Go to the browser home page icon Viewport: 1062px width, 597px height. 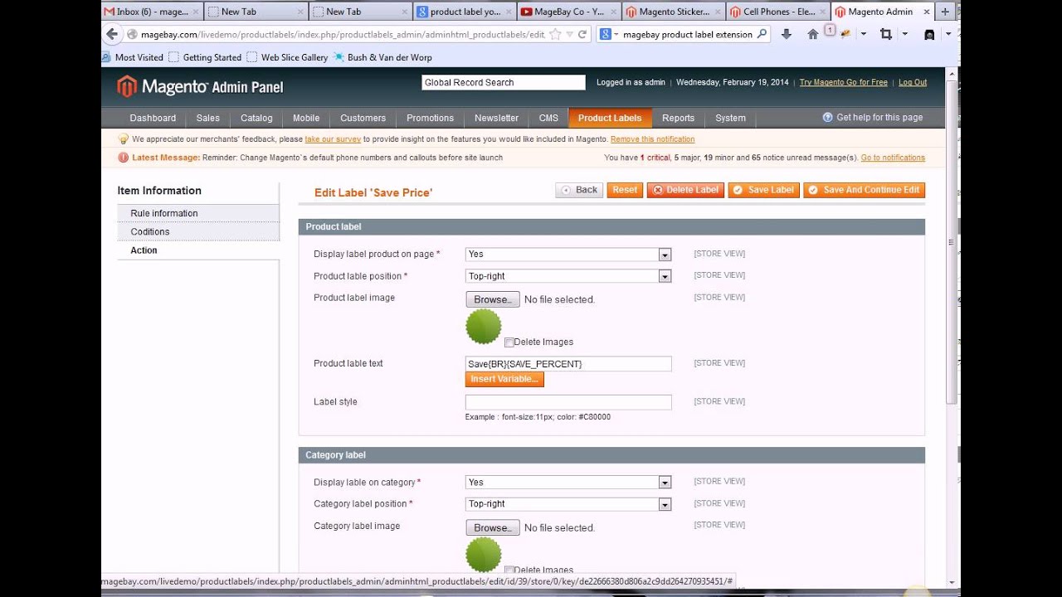click(x=813, y=34)
